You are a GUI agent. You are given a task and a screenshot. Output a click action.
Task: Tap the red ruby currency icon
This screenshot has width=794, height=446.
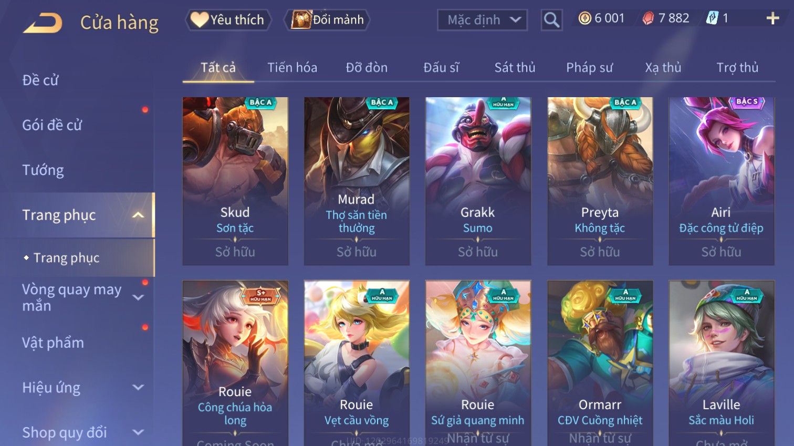[648, 19]
